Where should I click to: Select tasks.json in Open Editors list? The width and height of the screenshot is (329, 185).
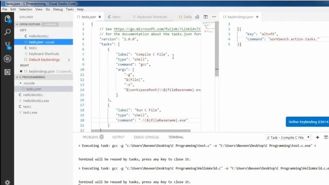click(x=44, y=42)
